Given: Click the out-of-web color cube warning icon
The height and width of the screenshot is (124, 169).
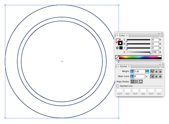Looking at the screenshot, I should (x=117, y=48).
